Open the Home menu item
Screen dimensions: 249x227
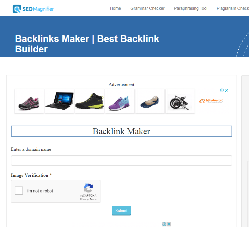click(115, 8)
